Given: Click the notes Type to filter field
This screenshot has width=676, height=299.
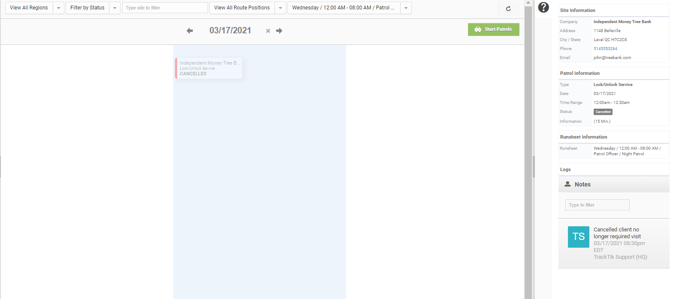Looking at the screenshot, I should [598, 205].
